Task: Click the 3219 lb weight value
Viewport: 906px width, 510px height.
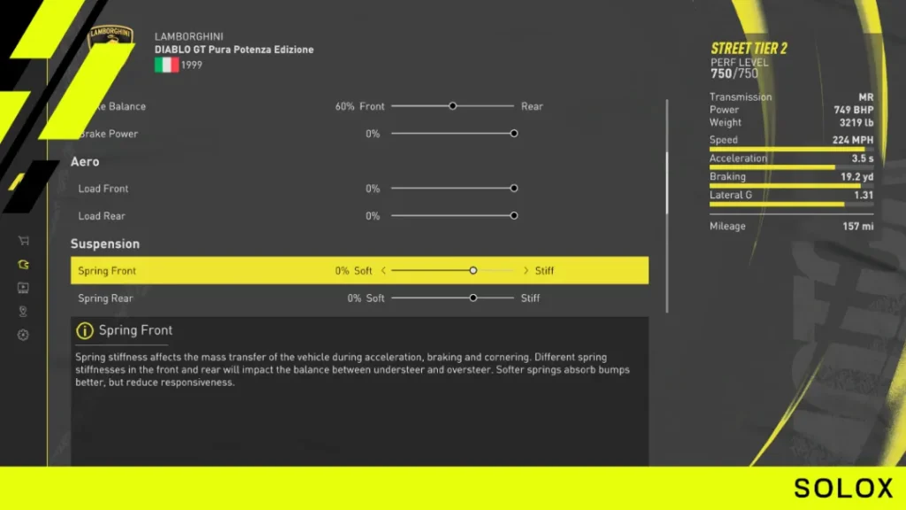Action: [x=856, y=122]
